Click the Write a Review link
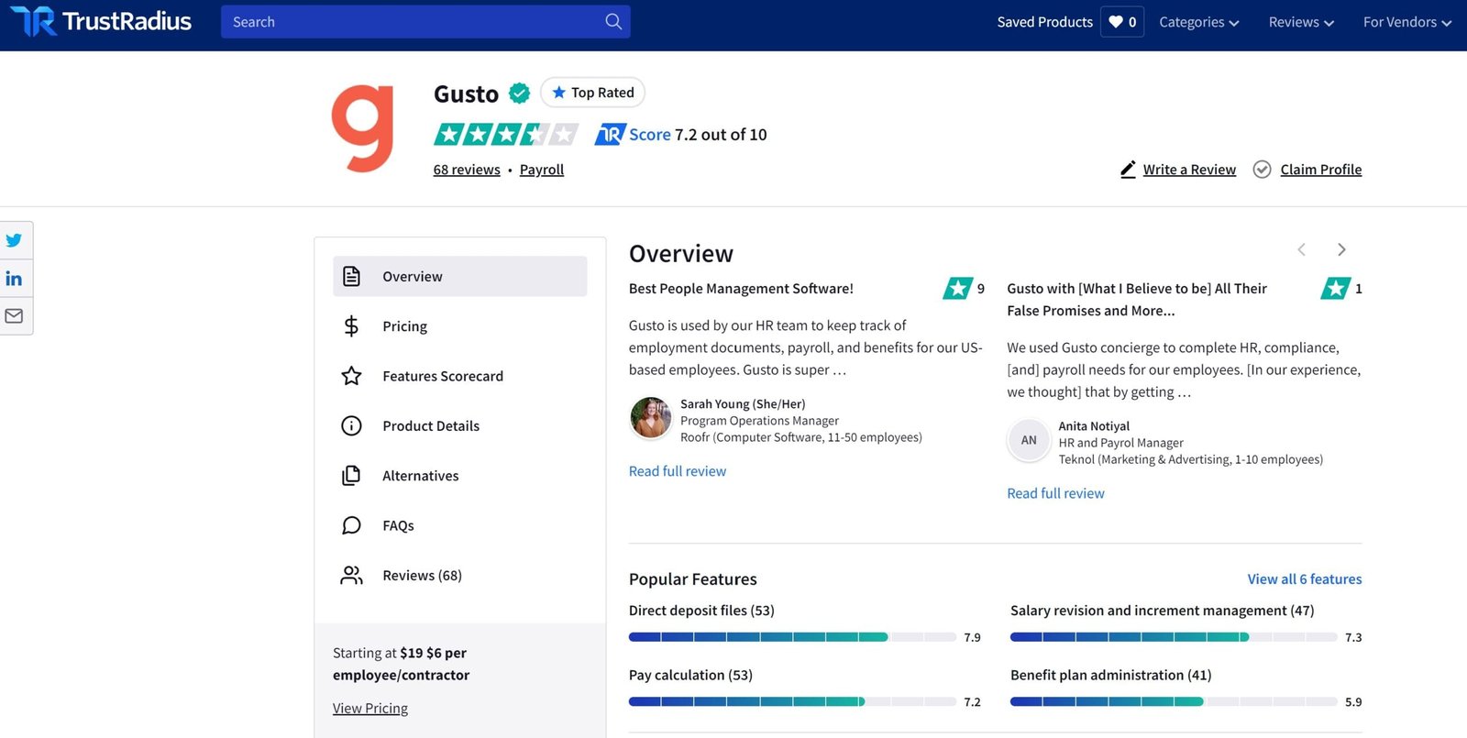Viewport: 1467px width, 738px height. click(1189, 170)
